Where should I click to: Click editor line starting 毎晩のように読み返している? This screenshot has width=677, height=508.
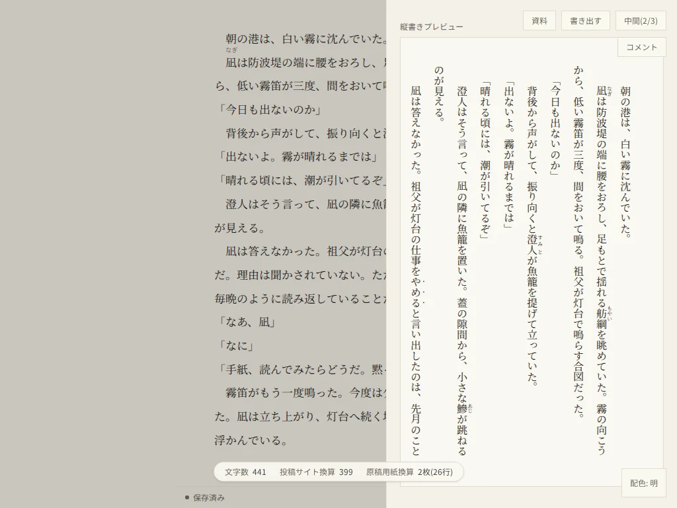click(301, 298)
